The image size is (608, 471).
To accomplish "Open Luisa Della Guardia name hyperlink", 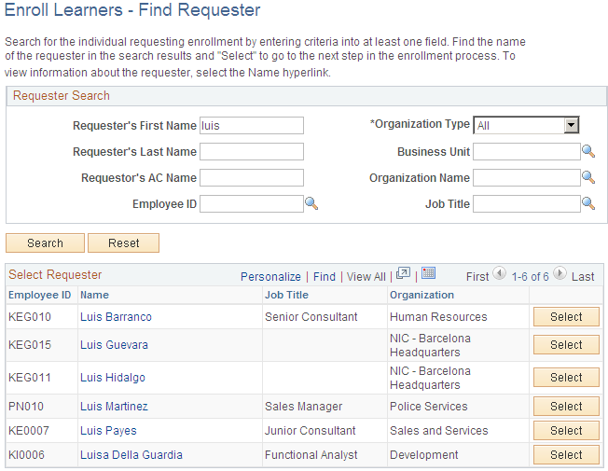I will pyautogui.click(x=131, y=455).
